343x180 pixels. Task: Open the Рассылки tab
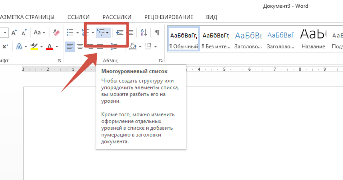coord(117,17)
